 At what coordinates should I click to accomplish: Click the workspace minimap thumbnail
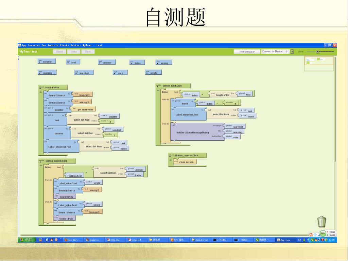[319, 64]
